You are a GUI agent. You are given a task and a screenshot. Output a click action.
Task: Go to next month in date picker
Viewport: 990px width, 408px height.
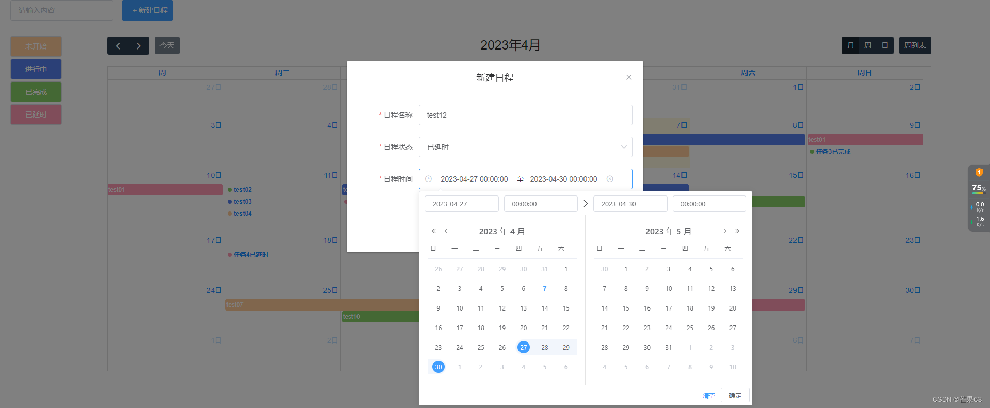(x=724, y=231)
